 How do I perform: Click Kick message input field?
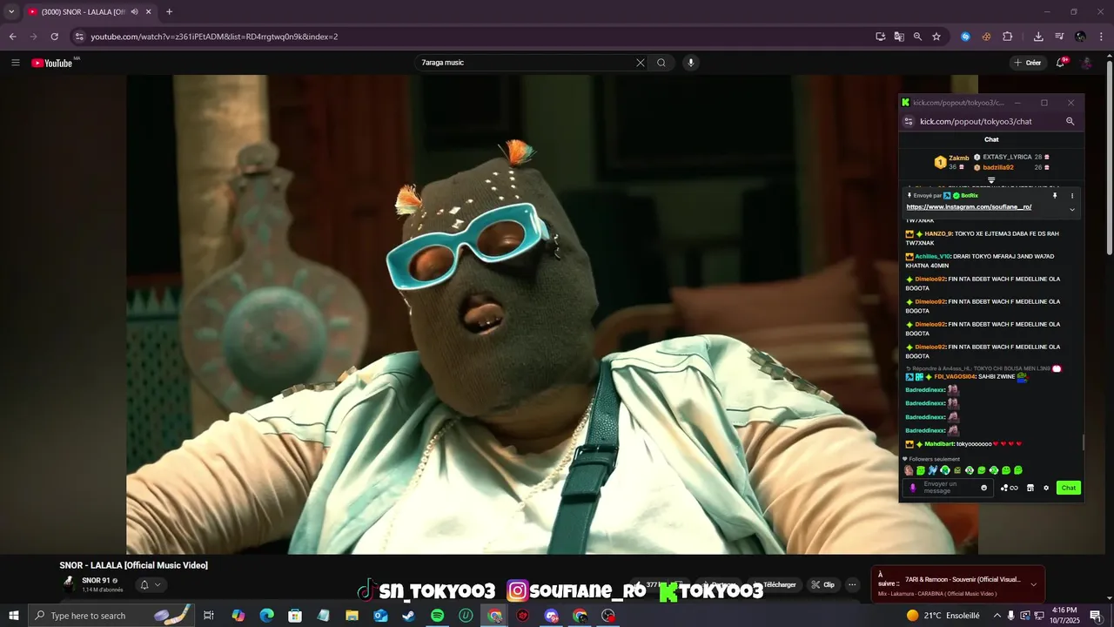946,488
